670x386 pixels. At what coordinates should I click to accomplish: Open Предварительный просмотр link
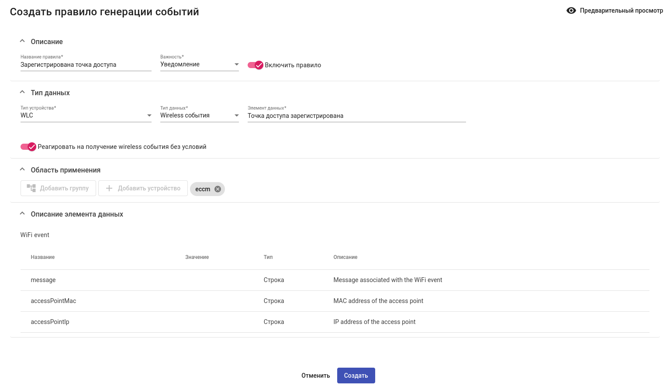pyautogui.click(x=621, y=10)
